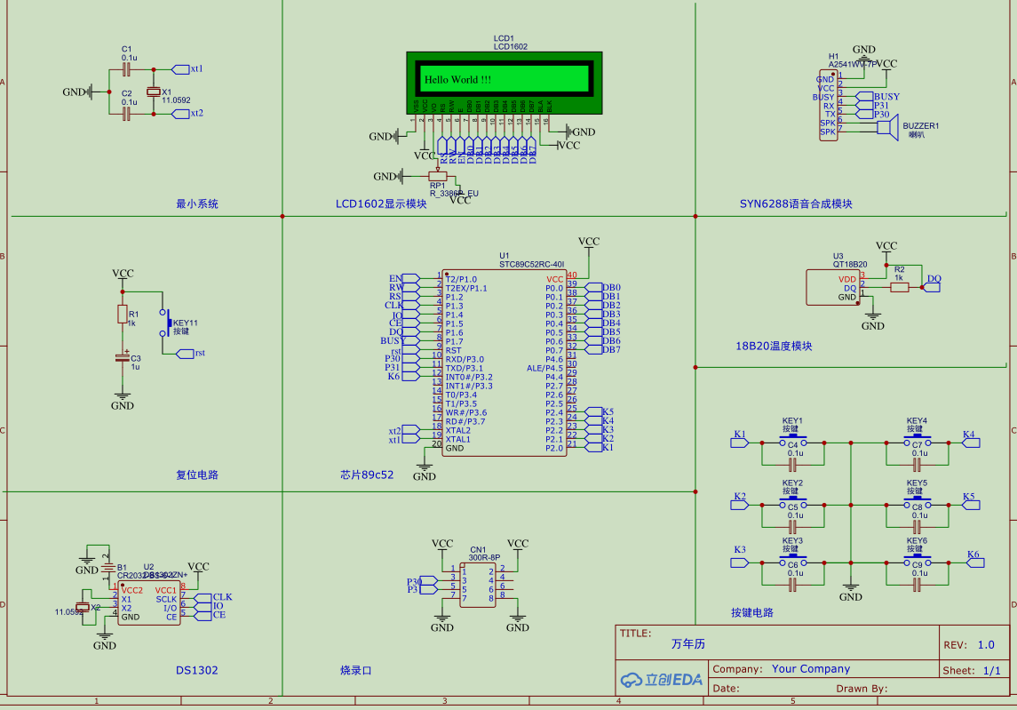Click the KEY11 reset push button symbol
This screenshot has width=1017, height=710.
(x=166, y=323)
